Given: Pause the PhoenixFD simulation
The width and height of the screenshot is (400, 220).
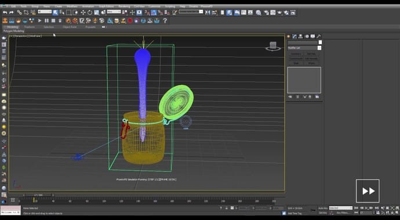Looking at the screenshot, I should pyautogui.click(x=46, y=21).
